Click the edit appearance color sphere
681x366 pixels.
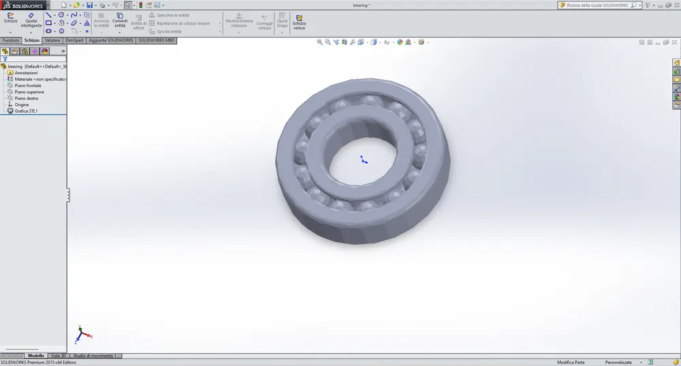point(400,42)
